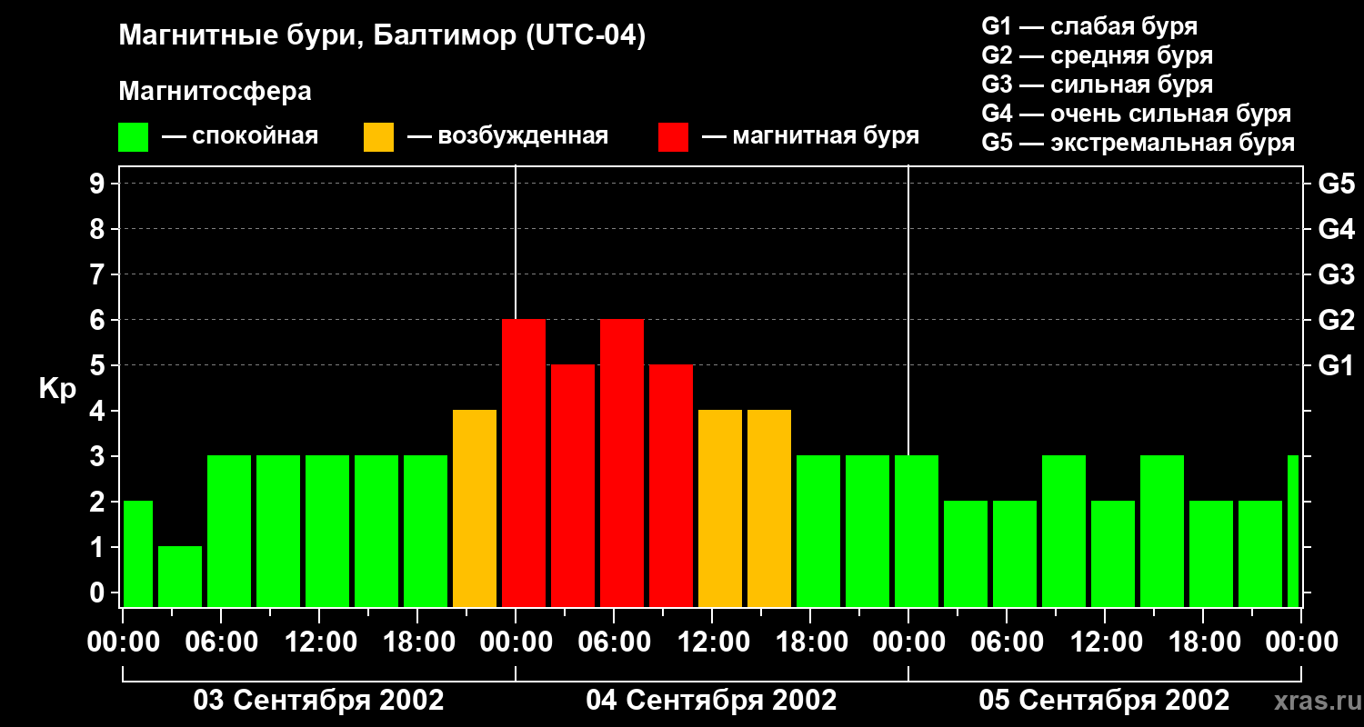Click the first 12:00 time tick label
The height and width of the screenshot is (727, 1364).
(320, 642)
